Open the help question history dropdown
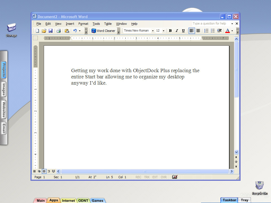 [232, 24]
